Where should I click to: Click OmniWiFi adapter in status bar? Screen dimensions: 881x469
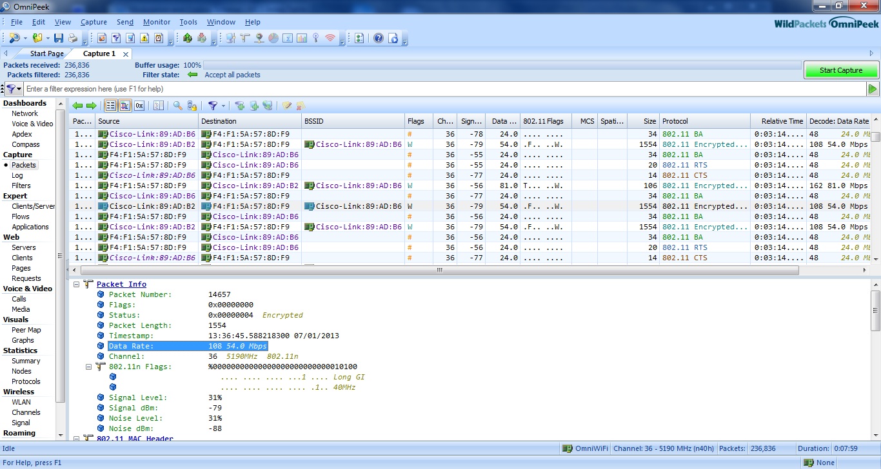tap(584, 448)
